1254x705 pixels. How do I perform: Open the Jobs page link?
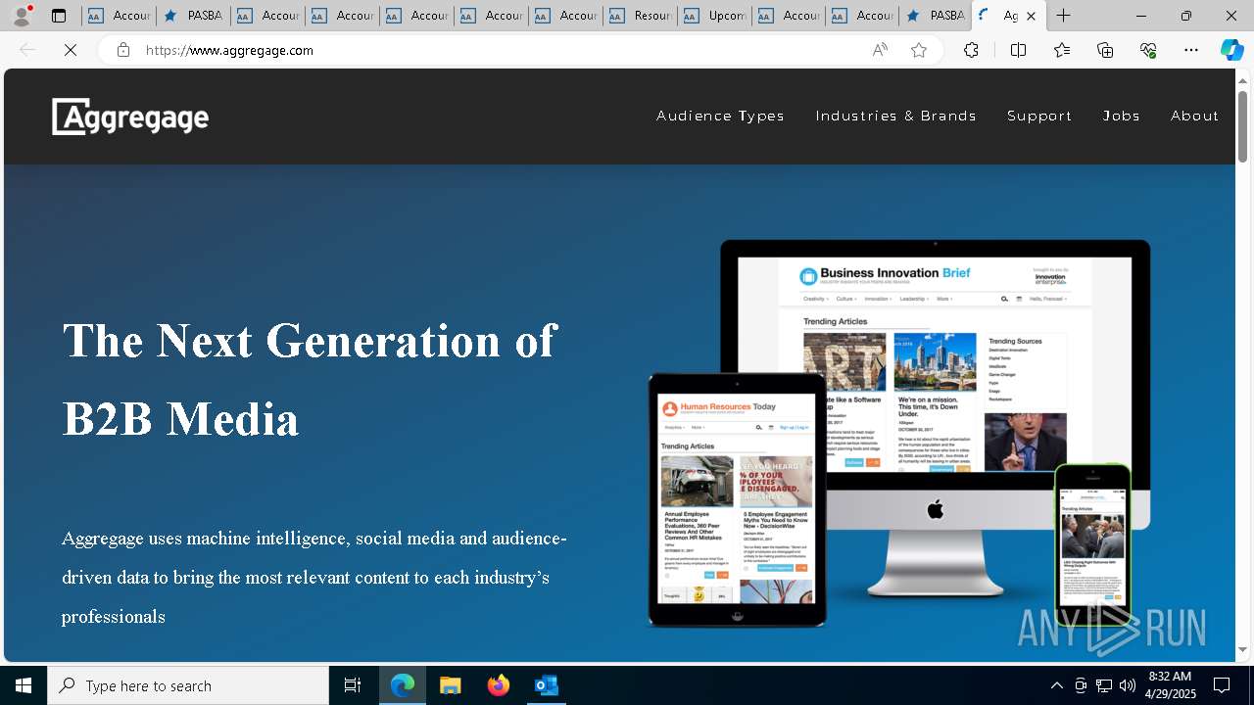pyautogui.click(x=1121, y=116)
